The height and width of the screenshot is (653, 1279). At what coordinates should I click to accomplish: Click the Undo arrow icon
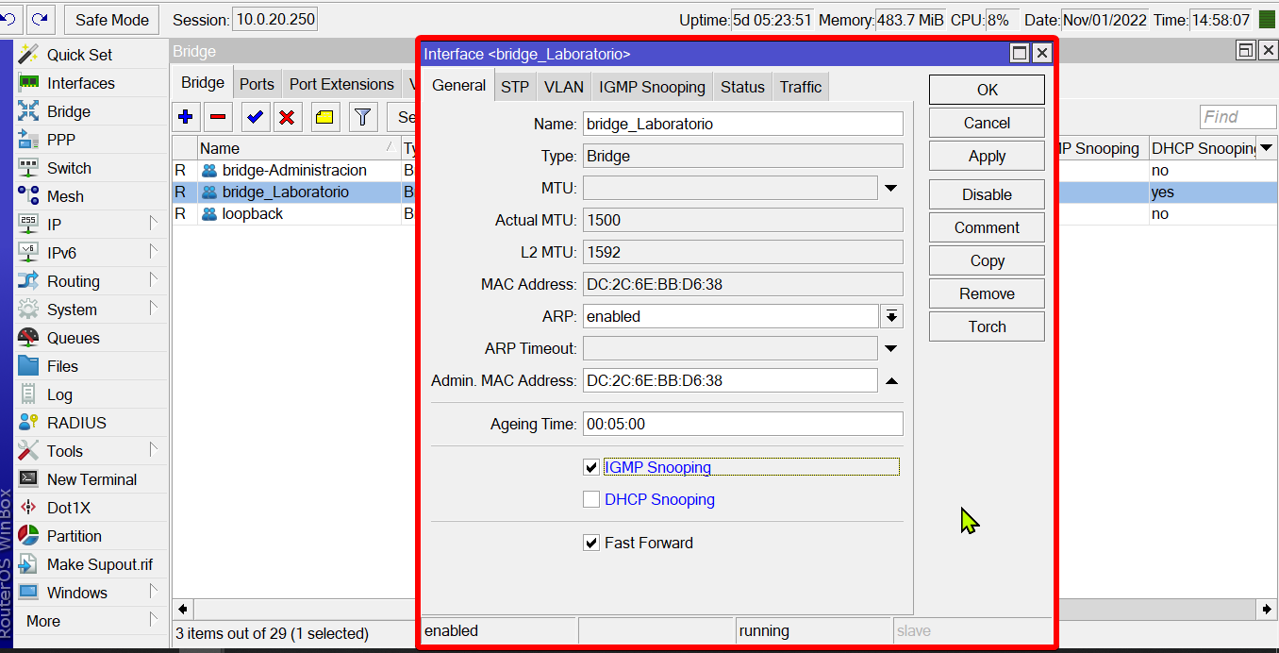pos(8,19)
